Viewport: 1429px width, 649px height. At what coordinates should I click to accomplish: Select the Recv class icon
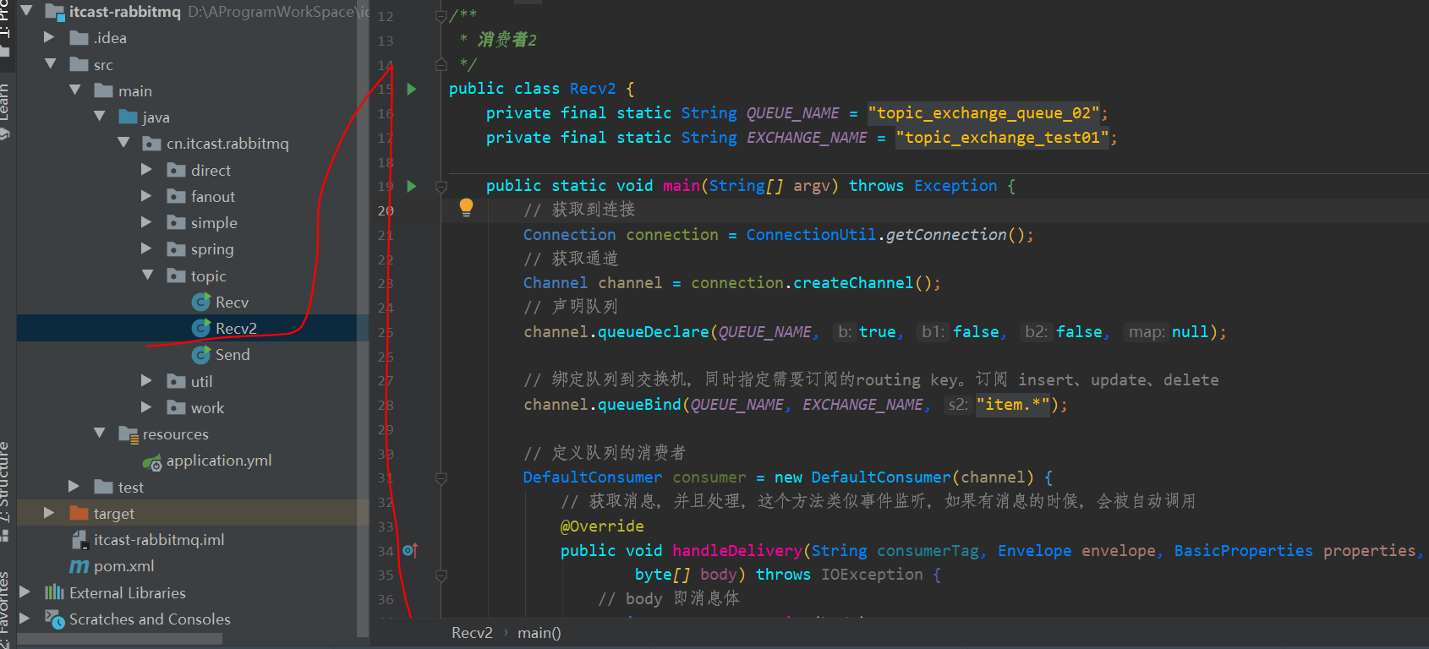pos(201,302)
